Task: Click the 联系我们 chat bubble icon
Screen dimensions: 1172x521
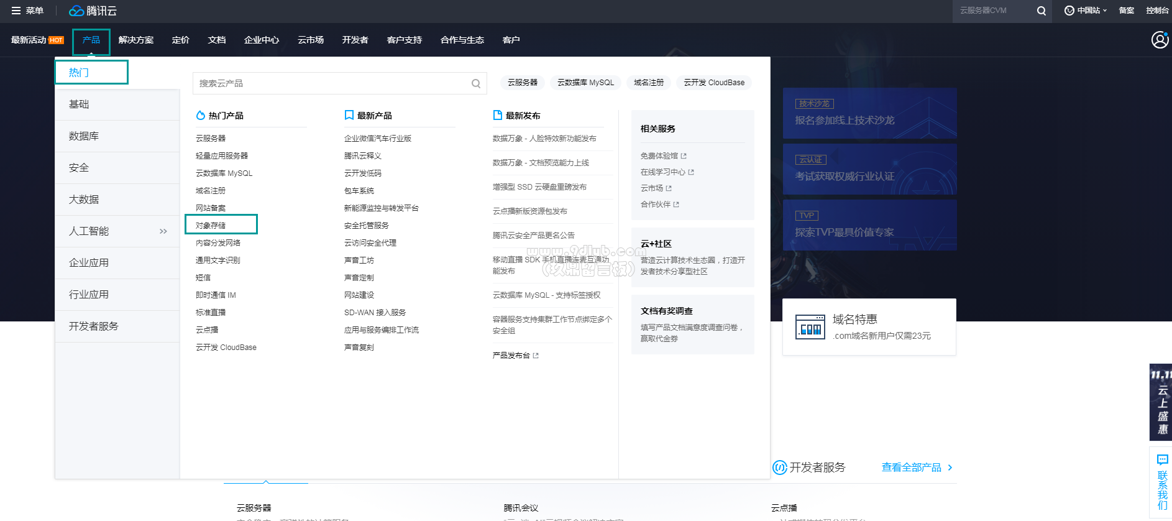Action: click(x=1162, y=460)
